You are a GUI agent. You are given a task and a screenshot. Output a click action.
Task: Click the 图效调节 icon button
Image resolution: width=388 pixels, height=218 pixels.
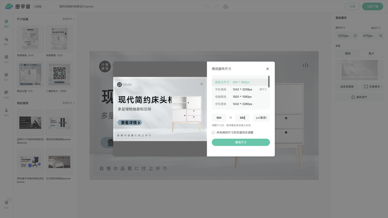(360, 97)
